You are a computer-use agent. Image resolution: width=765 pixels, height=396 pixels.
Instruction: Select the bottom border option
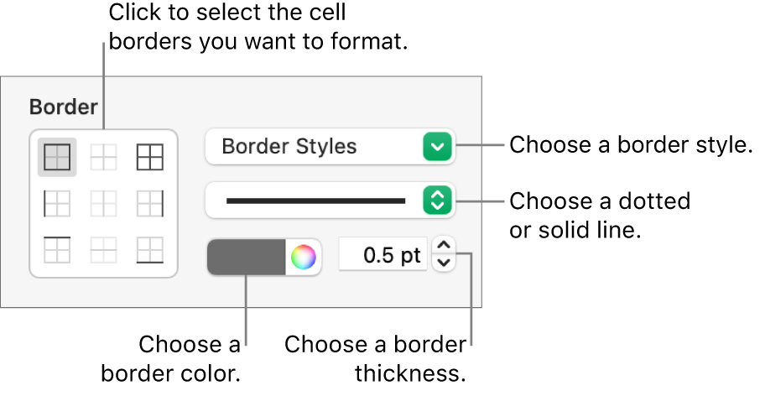pyautogui.click(x=150, y=249)
